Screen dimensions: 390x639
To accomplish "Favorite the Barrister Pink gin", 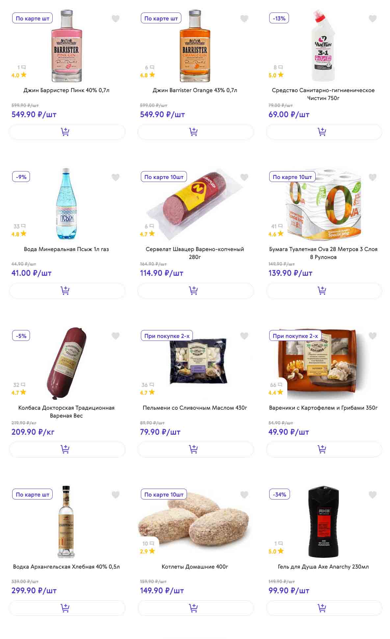I will point(116,19).
